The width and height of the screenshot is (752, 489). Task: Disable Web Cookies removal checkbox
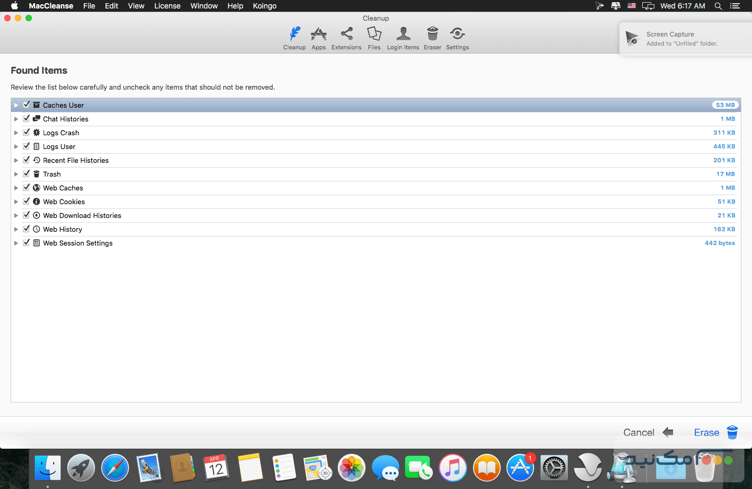(x=27, y=202)
